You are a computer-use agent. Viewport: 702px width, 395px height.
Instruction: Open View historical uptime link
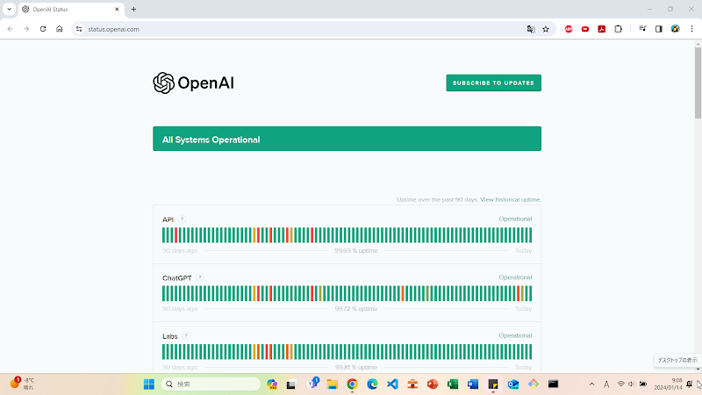[511, 200]
